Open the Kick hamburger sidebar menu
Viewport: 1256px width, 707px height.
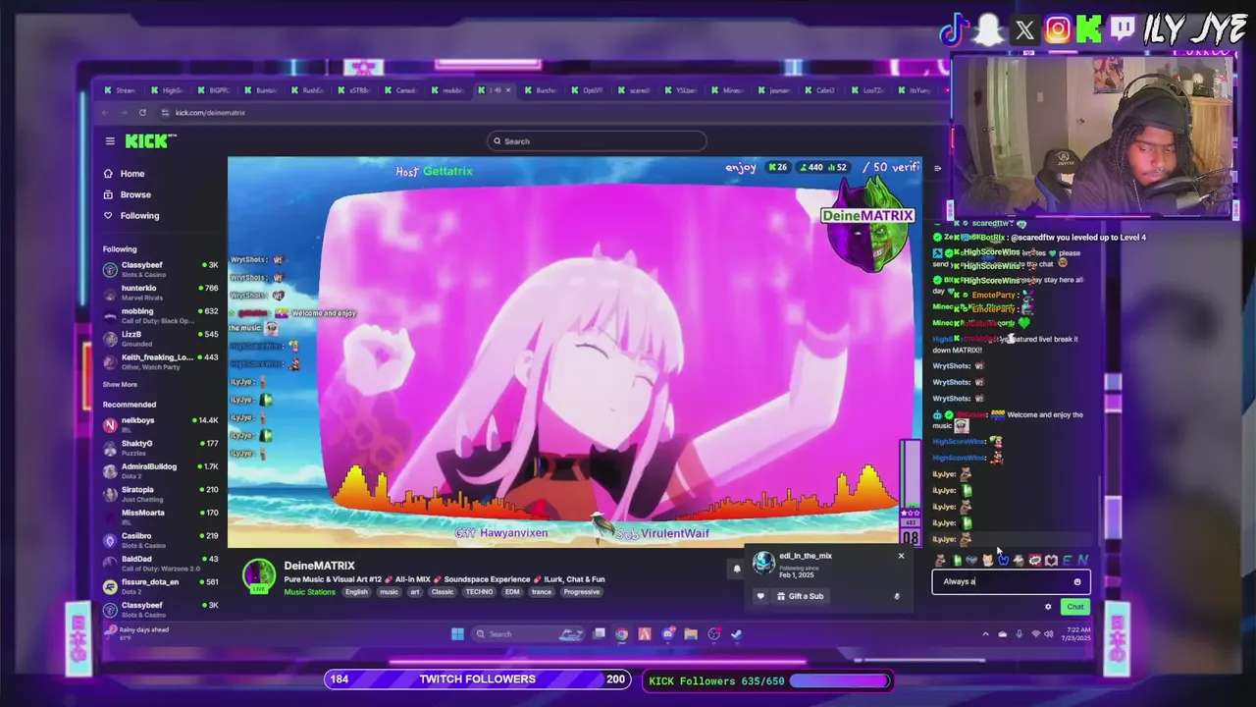point(110,141)
